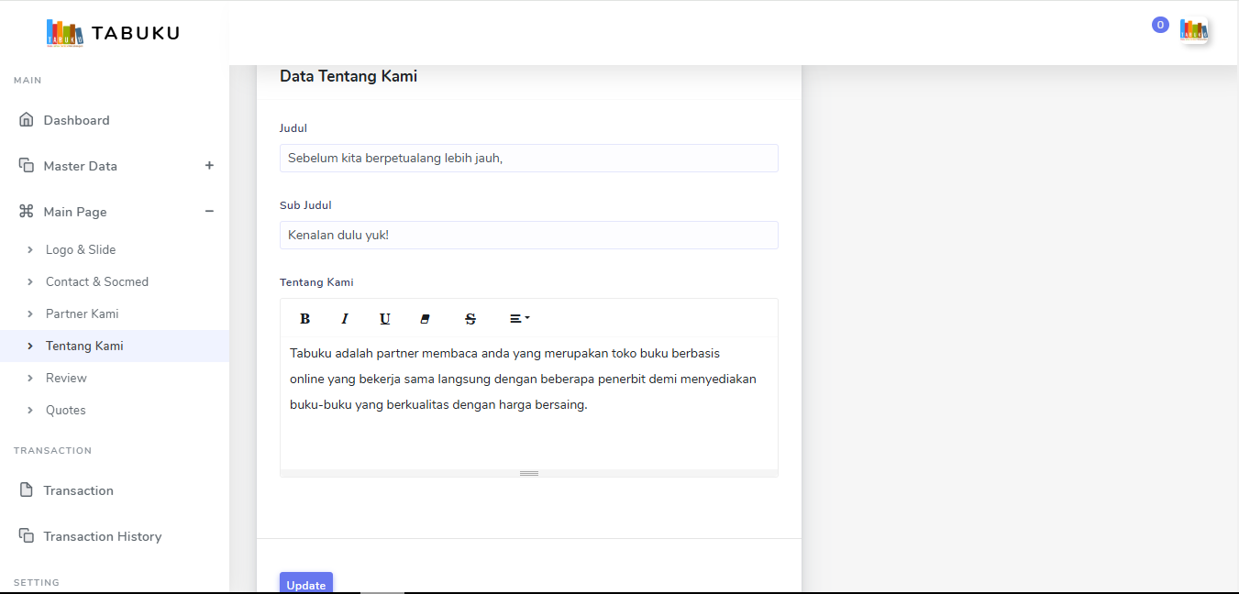
Task: Open Contact & Socmed submenu item
Action: [96, 281]
